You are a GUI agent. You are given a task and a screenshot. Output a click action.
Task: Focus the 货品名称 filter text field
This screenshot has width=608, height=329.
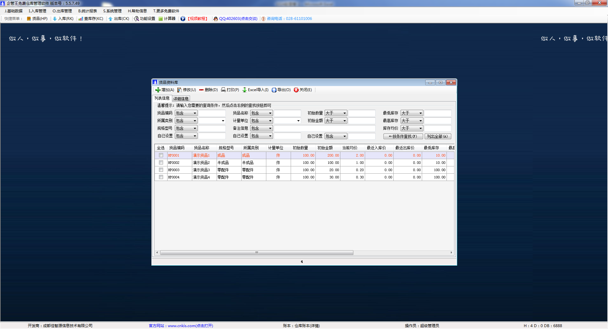pyautogui.click(x=288, y=113)
